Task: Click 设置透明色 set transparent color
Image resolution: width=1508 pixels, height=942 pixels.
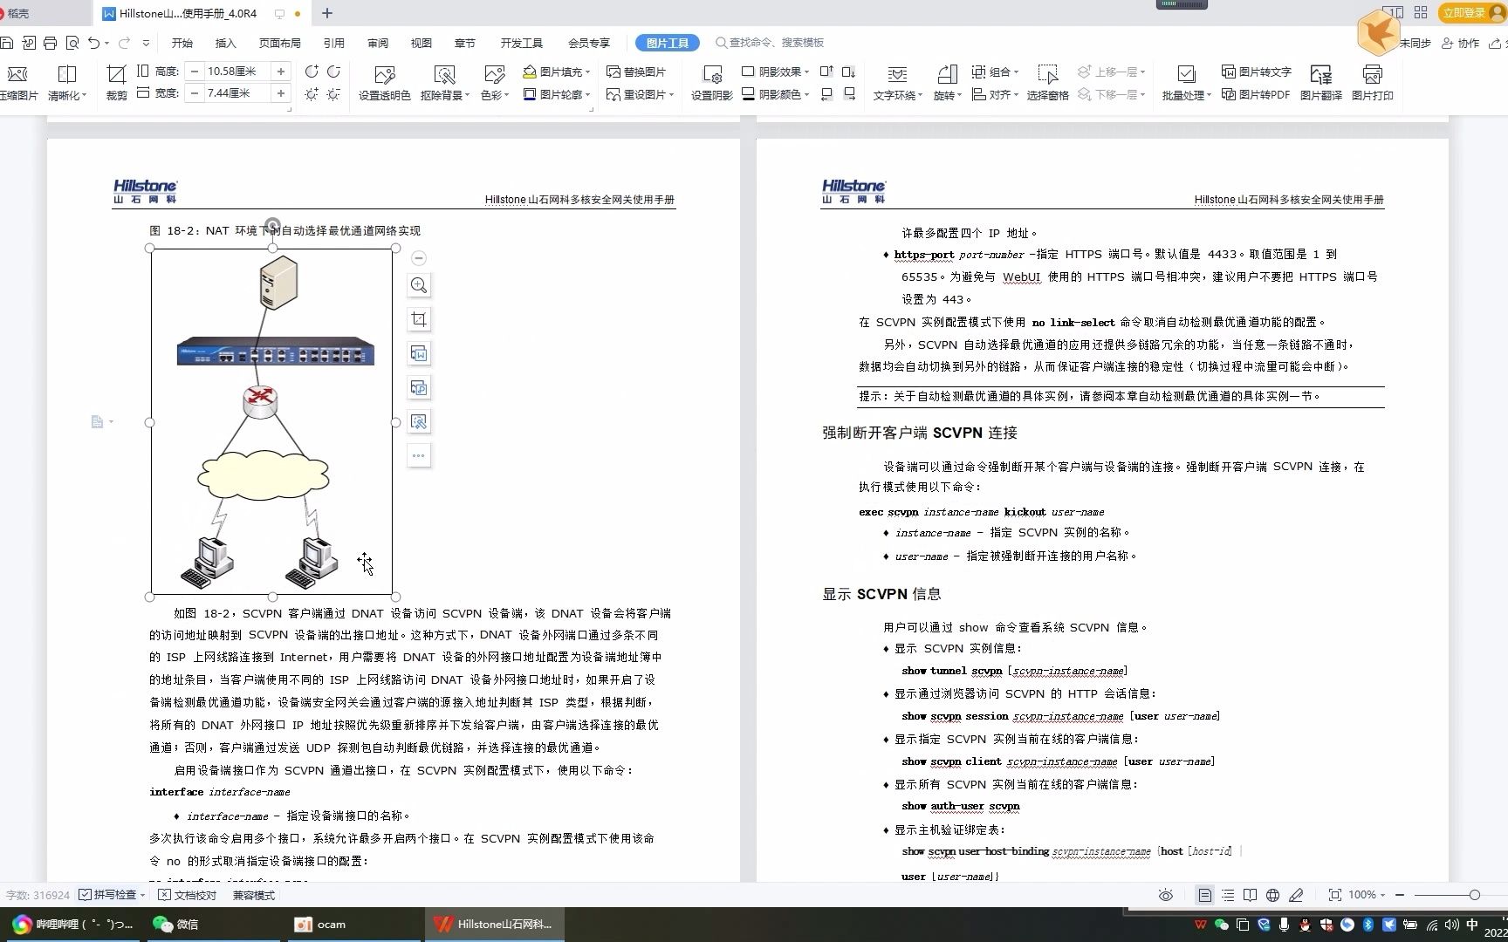Action: tap(384, 82)
